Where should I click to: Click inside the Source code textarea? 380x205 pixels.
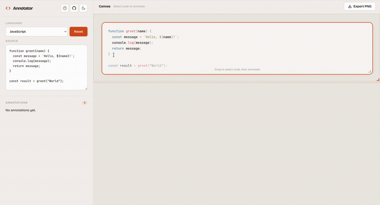(x=46, y=68)
